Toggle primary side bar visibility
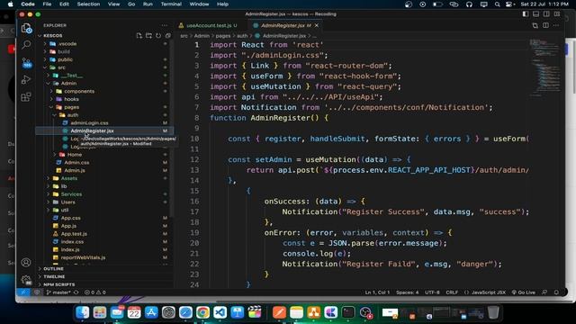Viewport: 576px width, 324px height. 526,14
